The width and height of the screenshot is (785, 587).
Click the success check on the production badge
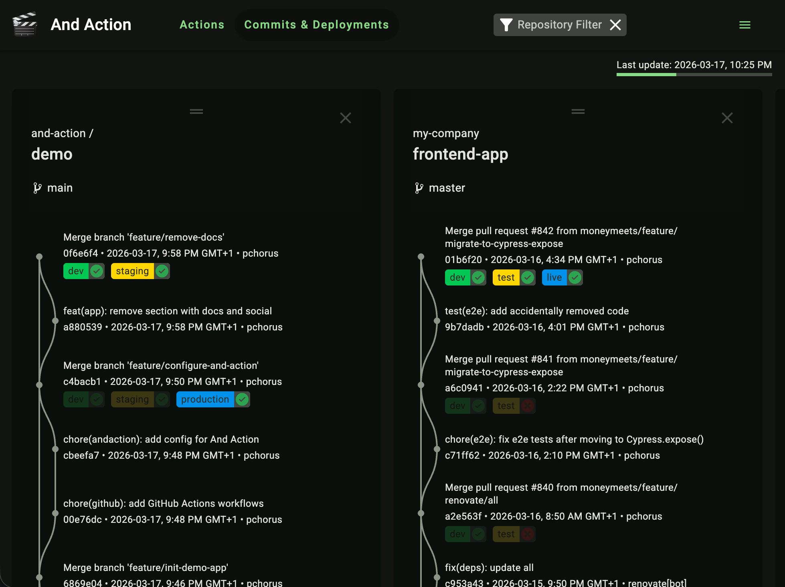point(241,399)
